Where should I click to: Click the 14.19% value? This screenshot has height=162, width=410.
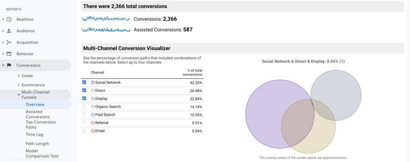point(196,107)
